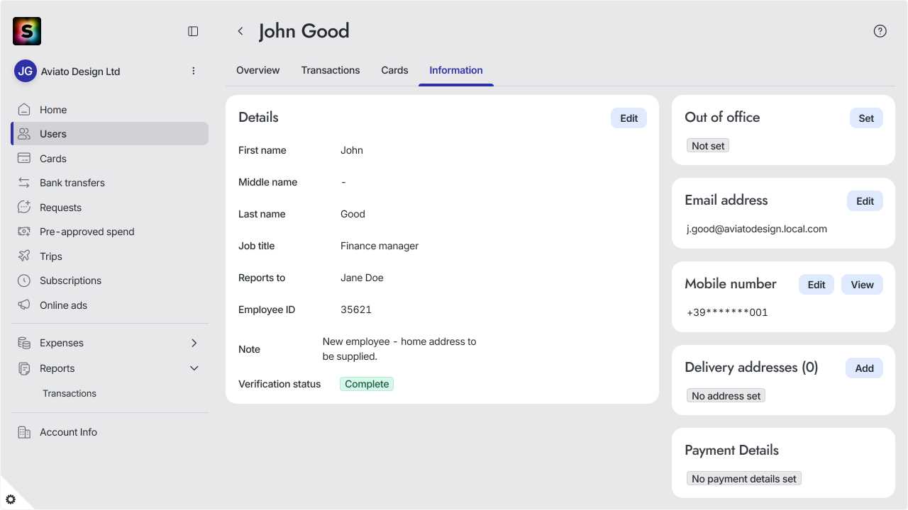
Task: Click the masked number +39*******001
Action: coord(727,312)
